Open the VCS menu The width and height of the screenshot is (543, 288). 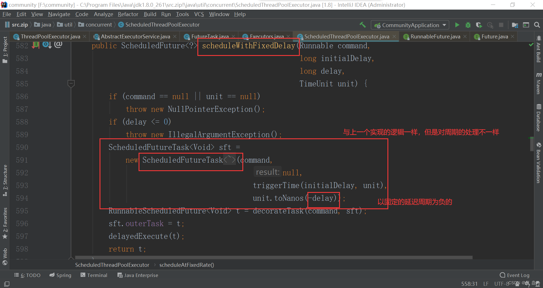[199, 14]
